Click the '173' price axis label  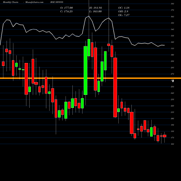(x=172, y=138)
